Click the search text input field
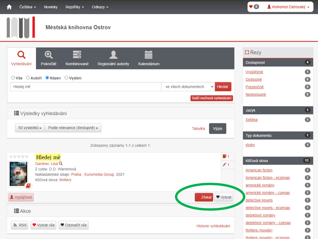The width and height of the screenshot is (318, 239). point(86,87)
